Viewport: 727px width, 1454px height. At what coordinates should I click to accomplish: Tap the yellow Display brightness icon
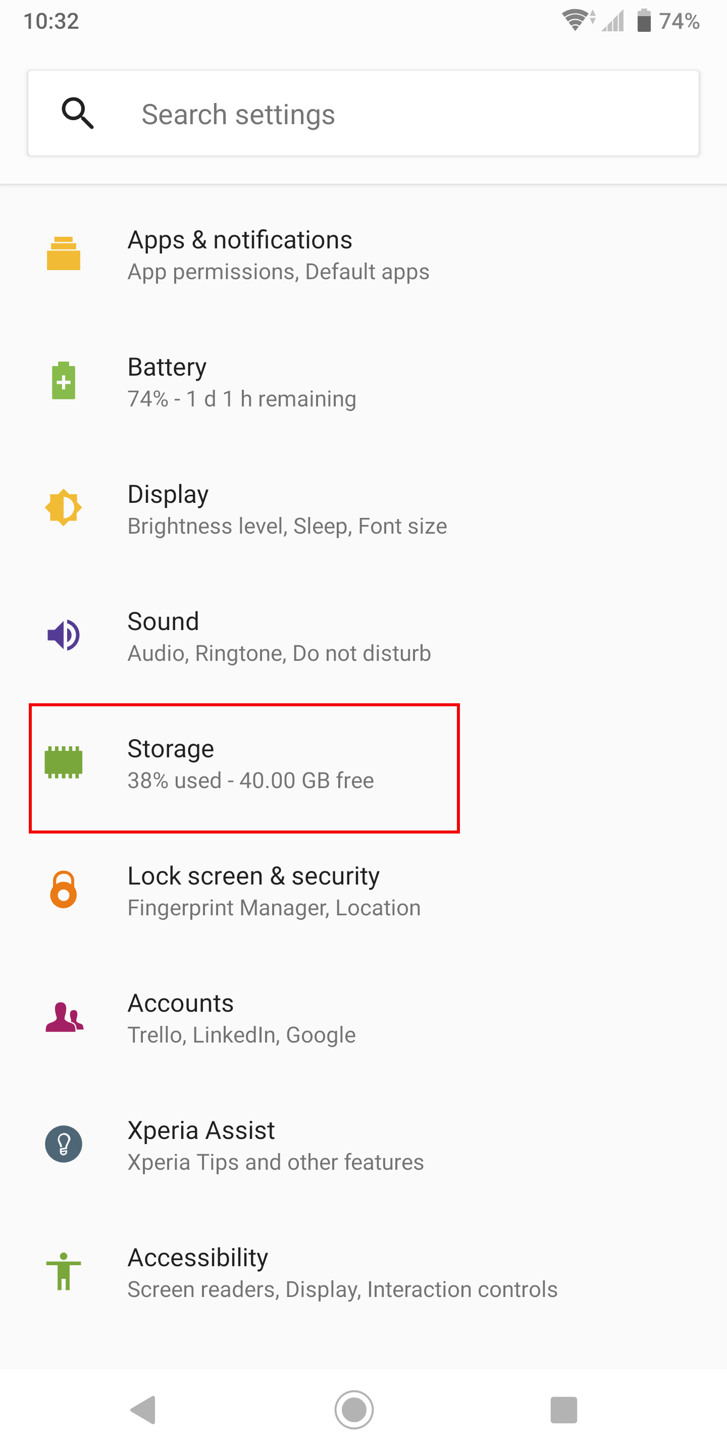point(63,507)
